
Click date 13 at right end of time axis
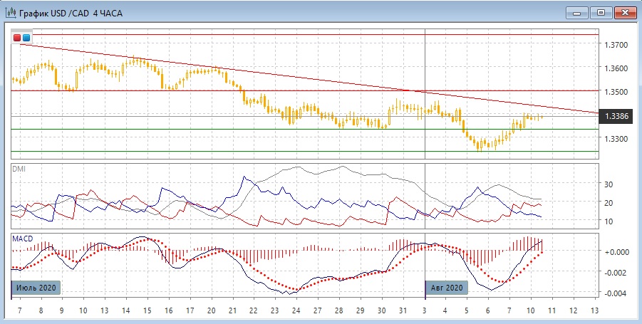click(x=595, y=311)
